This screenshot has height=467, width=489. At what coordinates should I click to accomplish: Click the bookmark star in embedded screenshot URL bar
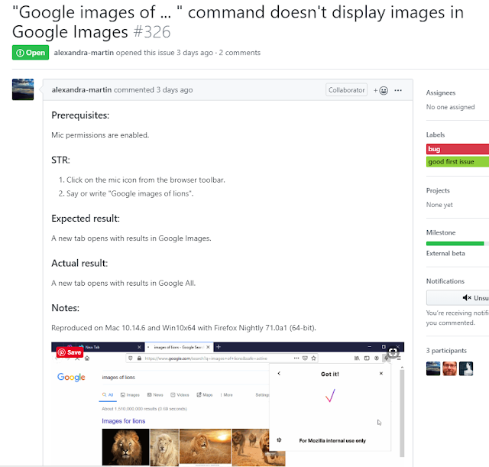tap(314, 358)
